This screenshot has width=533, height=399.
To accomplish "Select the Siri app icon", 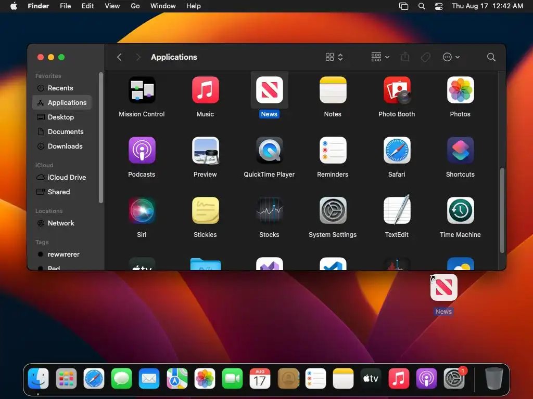I will tap(142, 210).
